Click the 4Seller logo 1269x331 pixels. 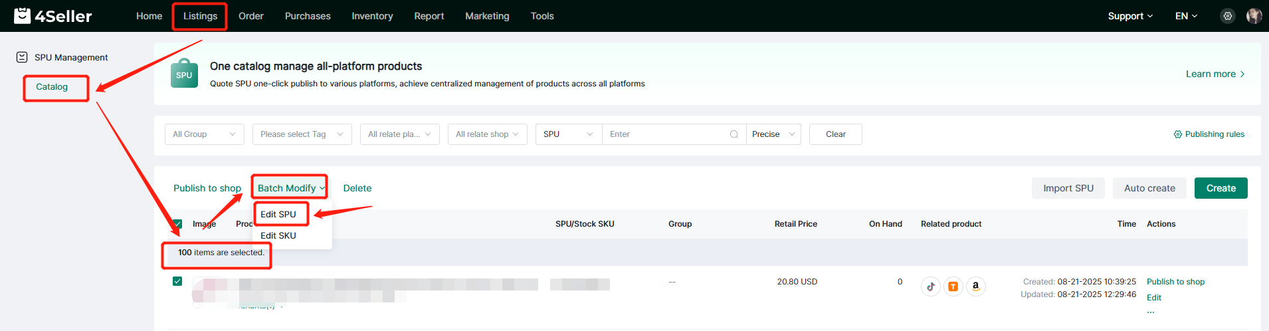tap(53, 16)
